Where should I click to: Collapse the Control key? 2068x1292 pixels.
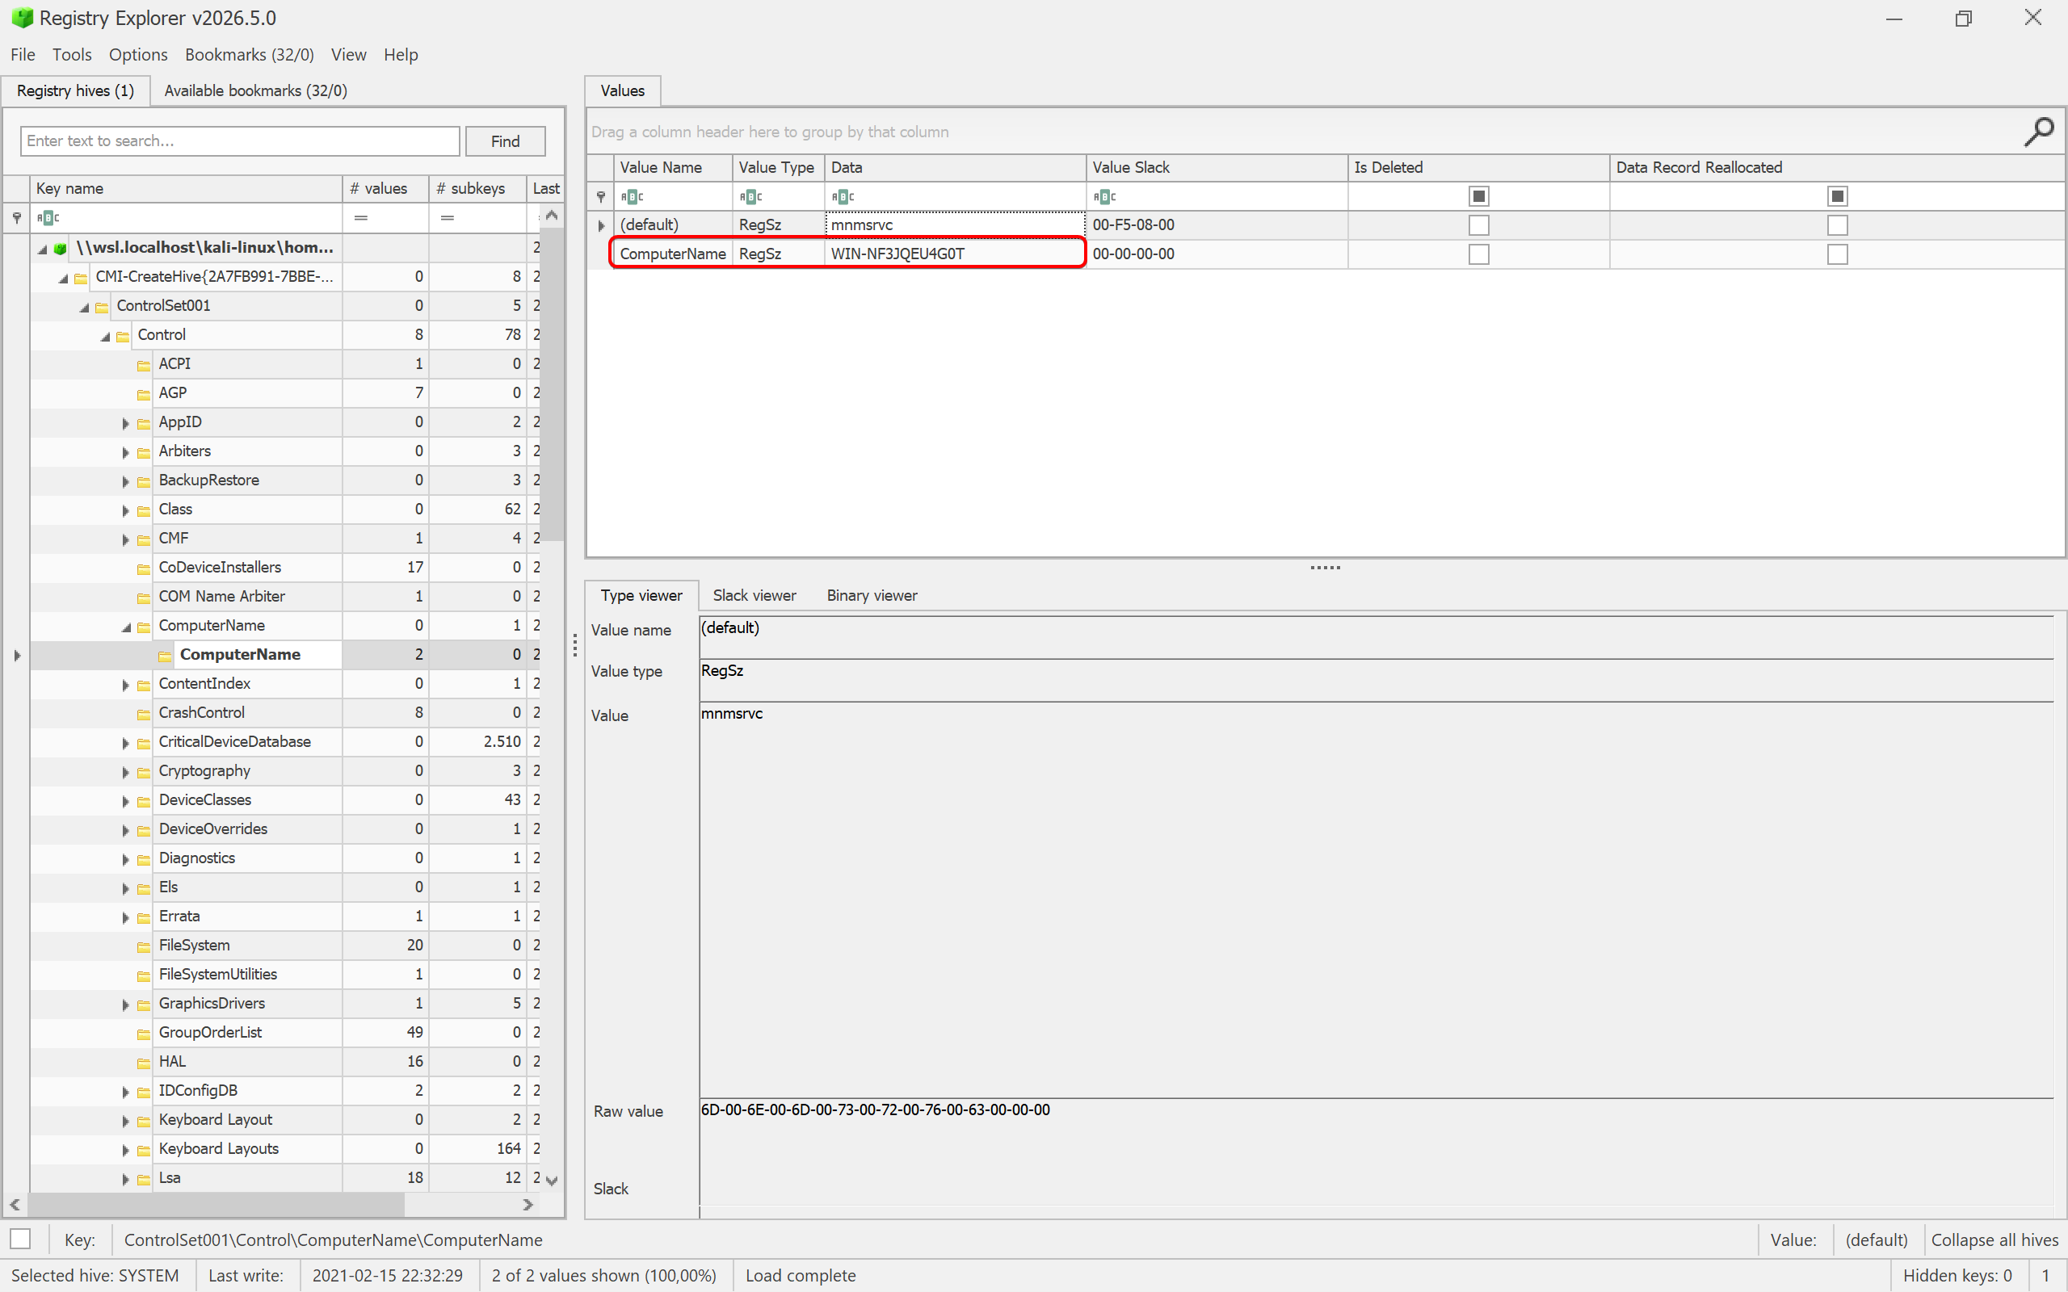(104, 336)
